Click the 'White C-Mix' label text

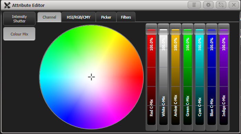164,106
